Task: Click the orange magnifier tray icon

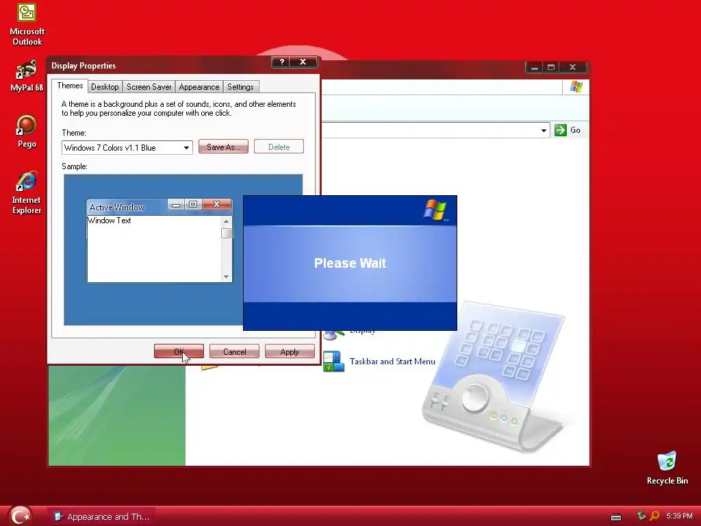Action: [654, 516]
